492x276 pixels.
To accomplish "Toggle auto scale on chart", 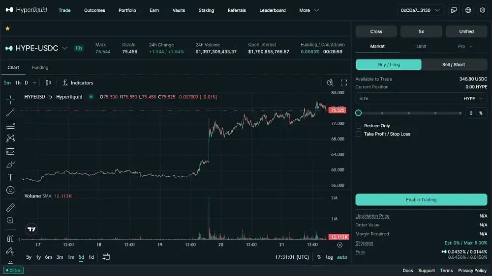I will click(x=342, y=257).
